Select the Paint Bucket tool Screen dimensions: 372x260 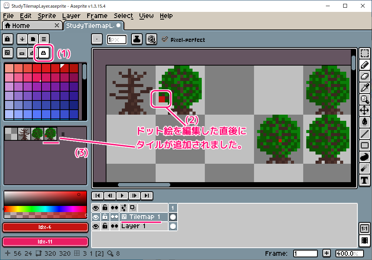click(x=364, y=122)
